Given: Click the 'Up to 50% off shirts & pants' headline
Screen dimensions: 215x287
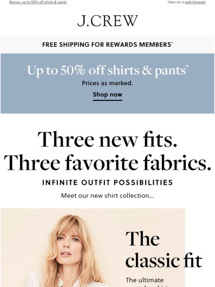Looking at the screenshot, I should tap(106, 70).
